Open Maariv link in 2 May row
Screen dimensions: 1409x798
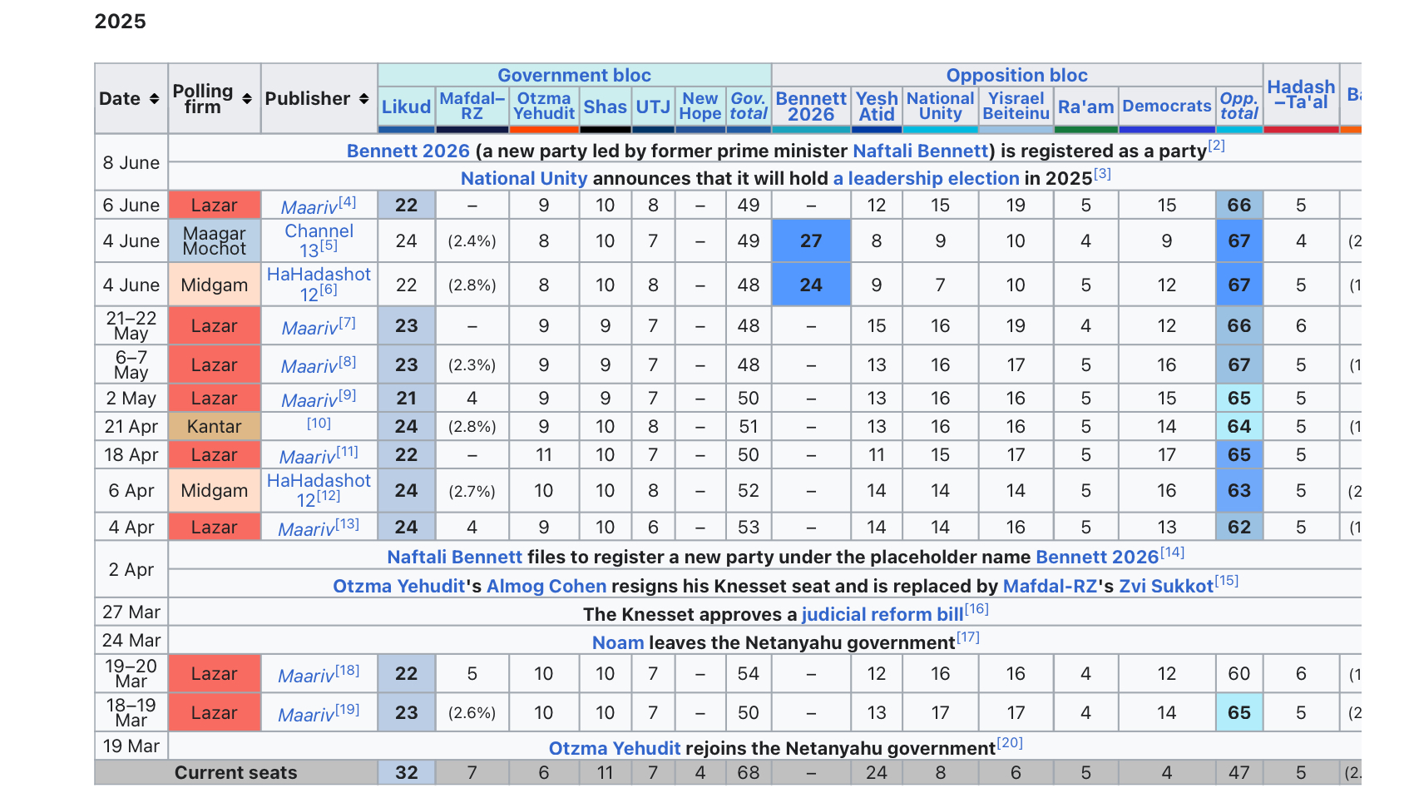point(309,400)
